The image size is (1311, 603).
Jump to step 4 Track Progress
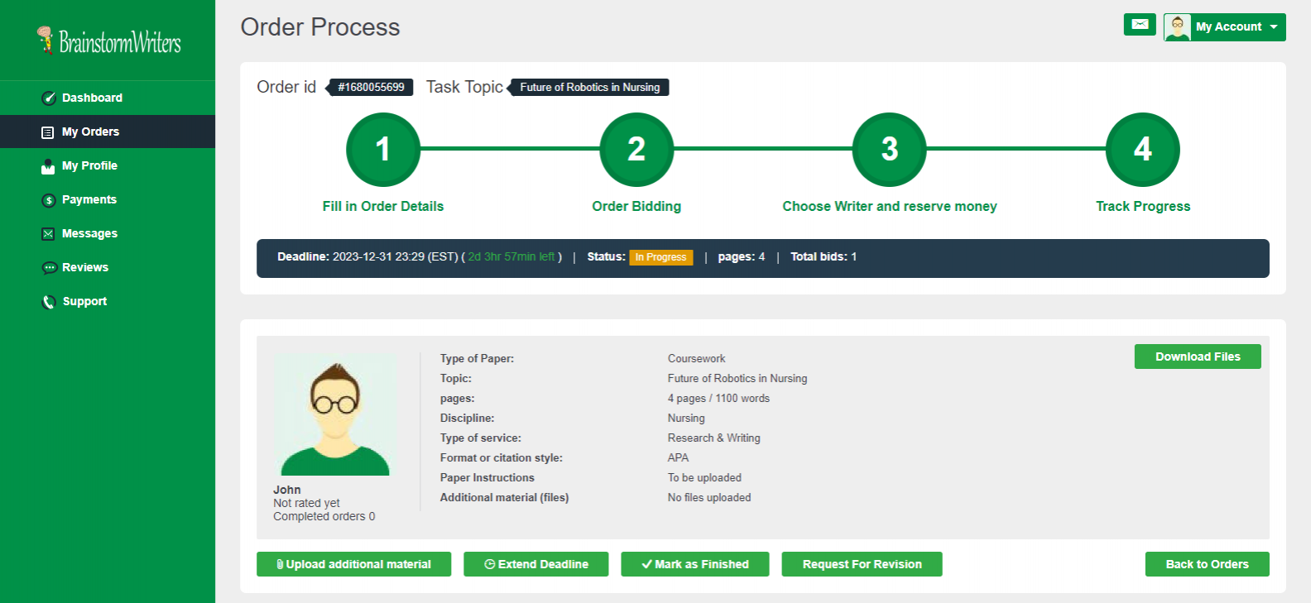point(1142,150)
